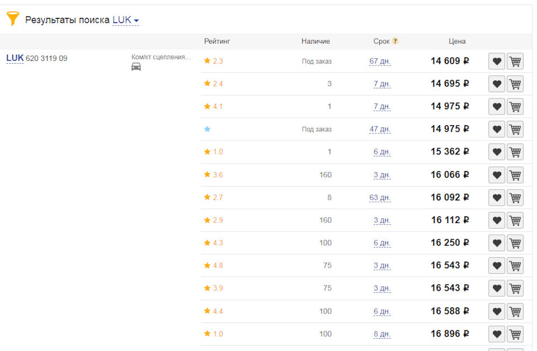The height and width of the screenshot is (351, 537).
Task: Open the 6 дн. link for 15 362 ₽
Action: pyautogui.click(x=382, y=152)
